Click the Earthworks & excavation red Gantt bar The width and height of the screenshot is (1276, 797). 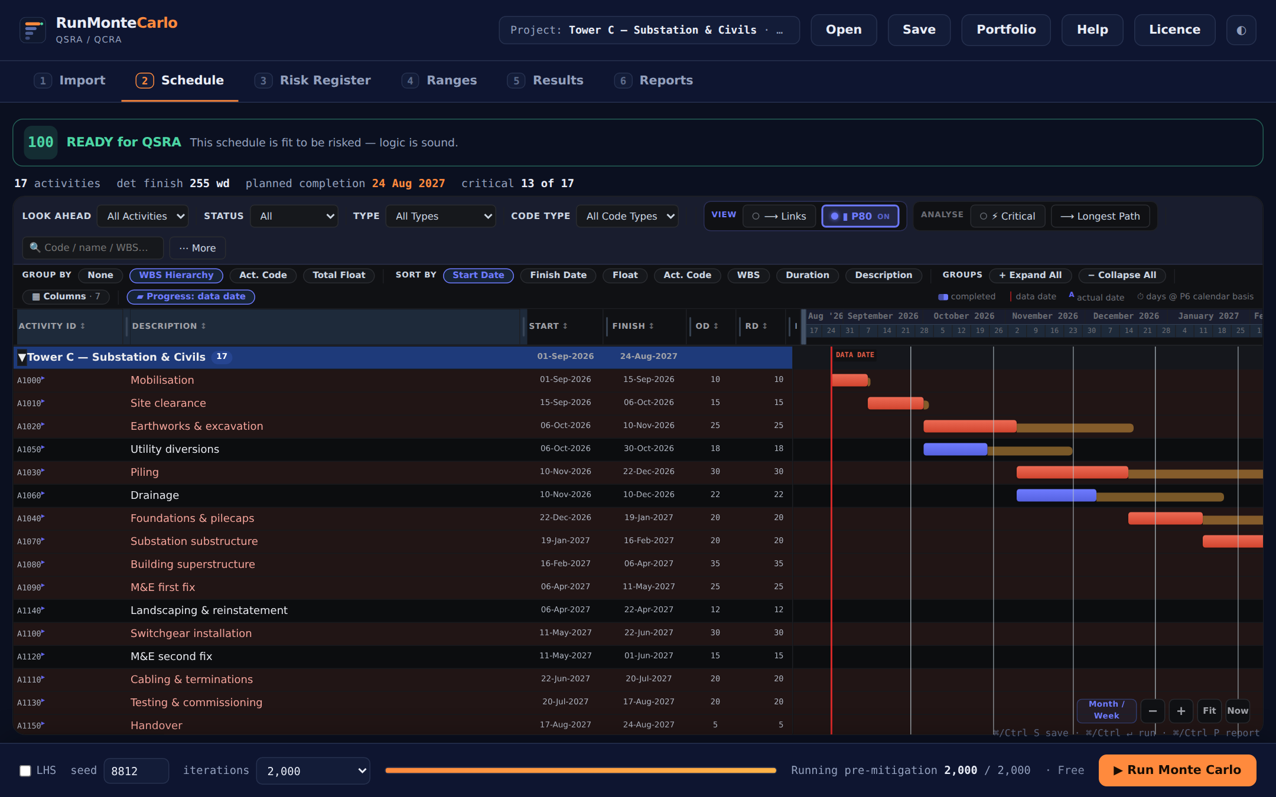970,426
